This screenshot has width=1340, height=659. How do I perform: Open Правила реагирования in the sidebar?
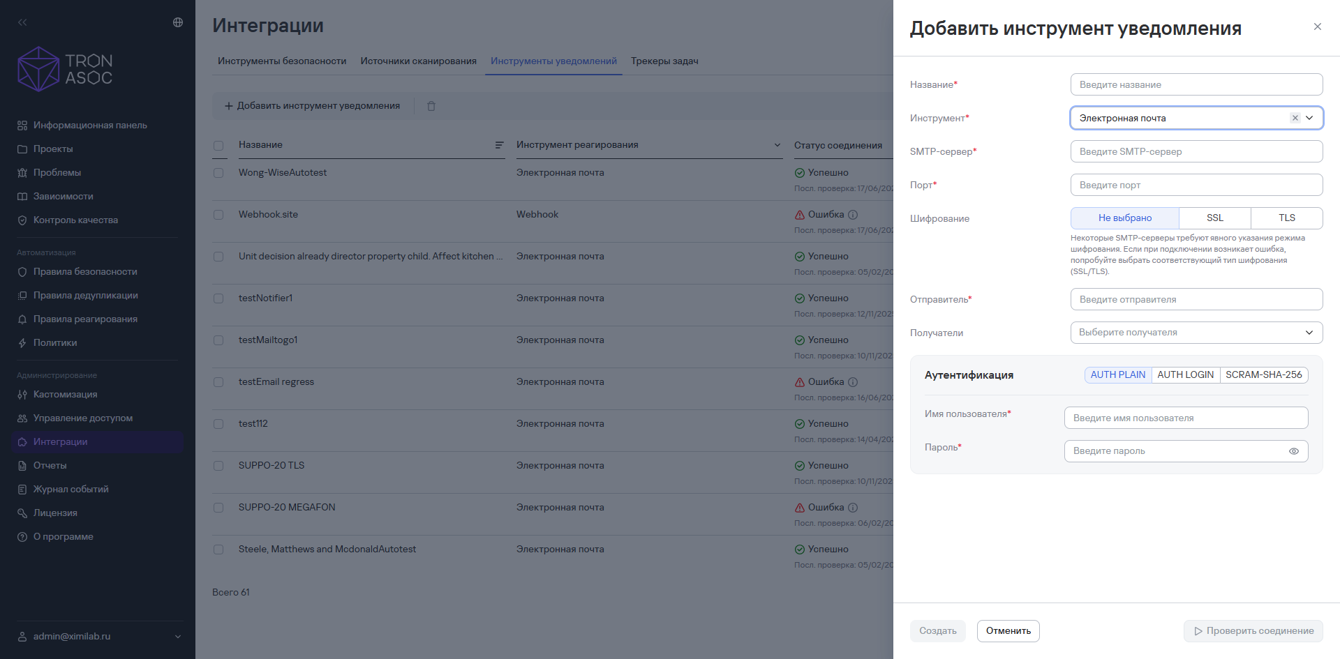pos(85,319)
